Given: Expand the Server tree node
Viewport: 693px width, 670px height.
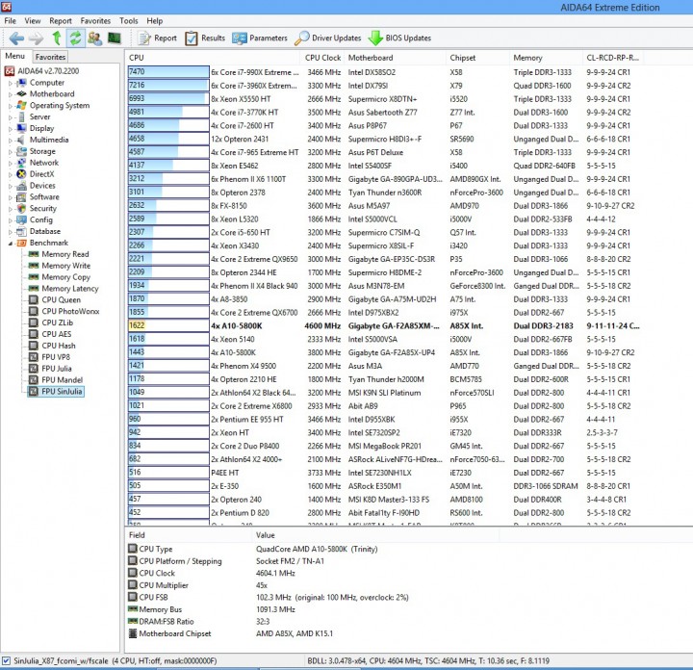Looking at the screenshot, I should 11,117.
